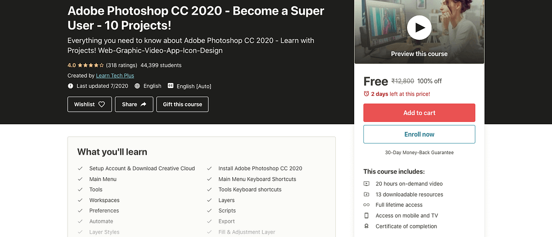
Task: Click the downloadable resources icon
Action: tap(366, 194)
